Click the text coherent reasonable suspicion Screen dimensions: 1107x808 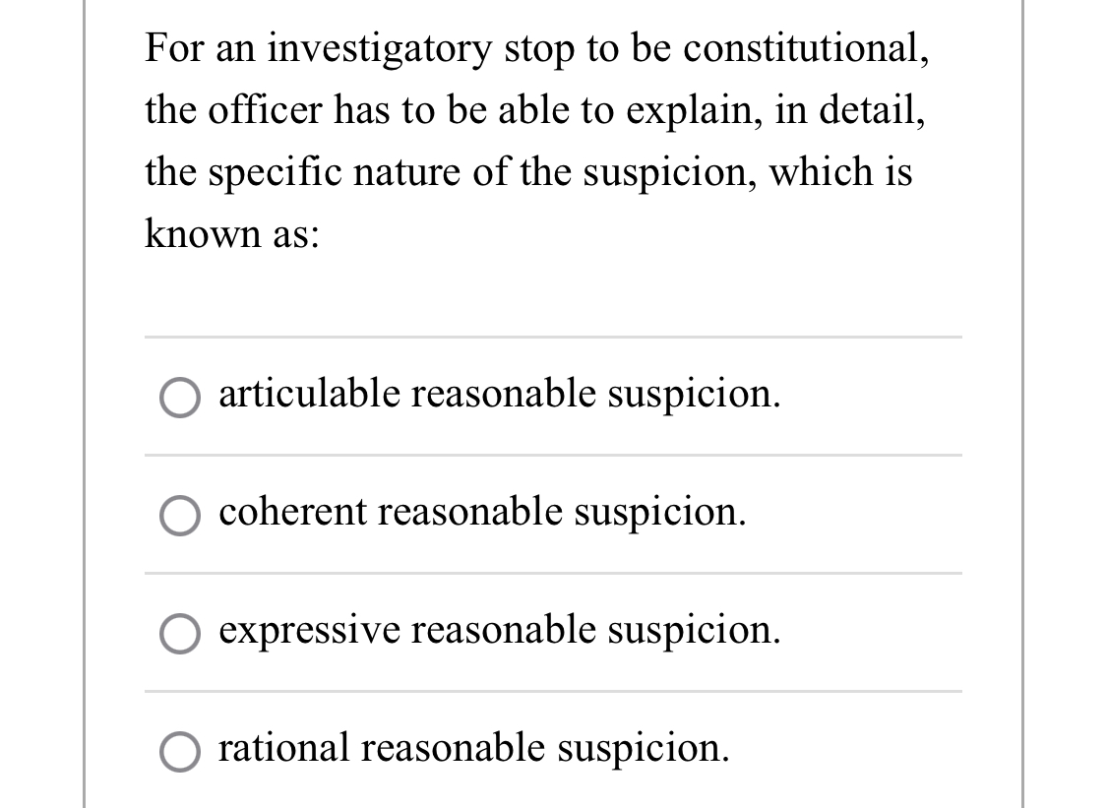point(480,512)
